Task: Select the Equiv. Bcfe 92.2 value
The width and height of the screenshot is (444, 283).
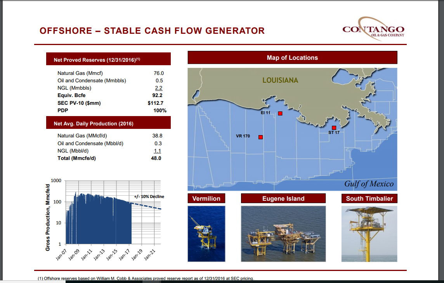Action: coord(158,95)
